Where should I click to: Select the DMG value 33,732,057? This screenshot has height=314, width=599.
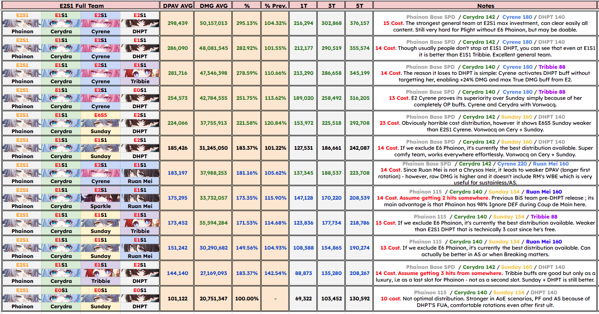point(213,198)
